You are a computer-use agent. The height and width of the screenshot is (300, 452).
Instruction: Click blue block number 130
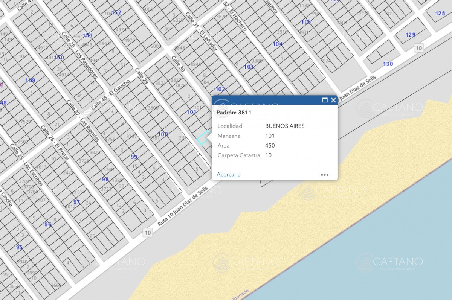coord(388,64)
